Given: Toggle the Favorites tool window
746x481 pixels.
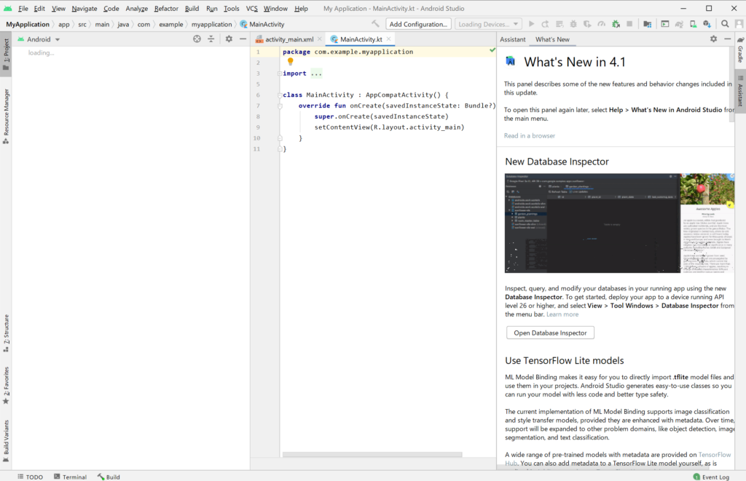Looking at the screenshot, I should (x=6, y=386).
